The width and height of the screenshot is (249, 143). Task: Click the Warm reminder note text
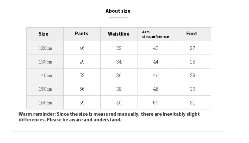pos(109,117)
